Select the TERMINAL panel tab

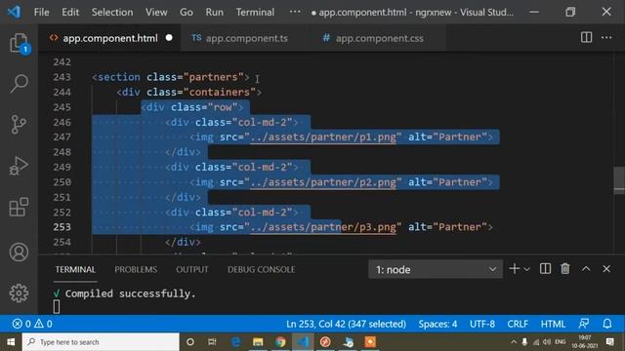(75, 269)
